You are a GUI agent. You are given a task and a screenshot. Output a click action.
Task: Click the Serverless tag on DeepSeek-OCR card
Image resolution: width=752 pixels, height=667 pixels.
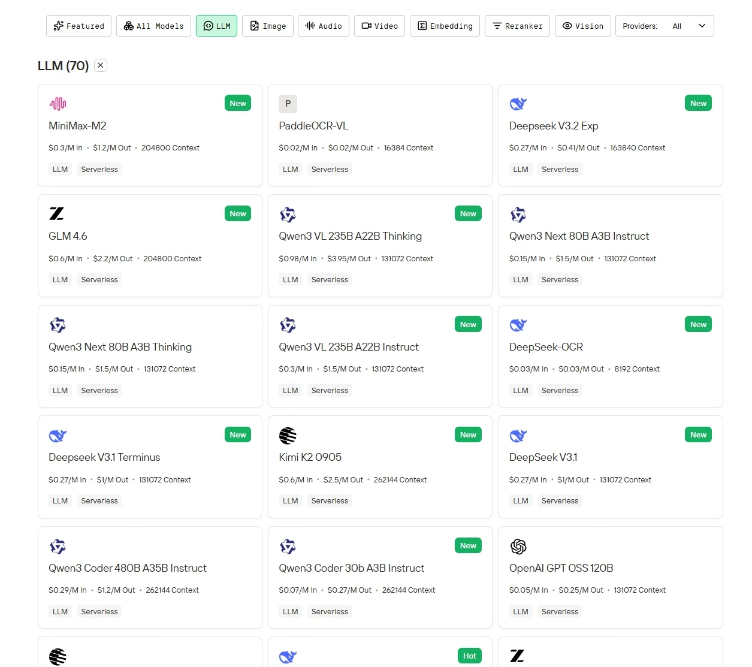coord(560,391)
